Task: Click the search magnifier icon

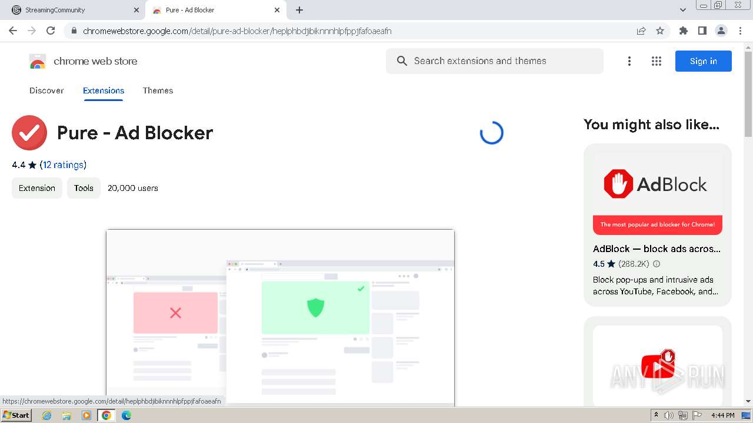Action: (x=402, y=61)
